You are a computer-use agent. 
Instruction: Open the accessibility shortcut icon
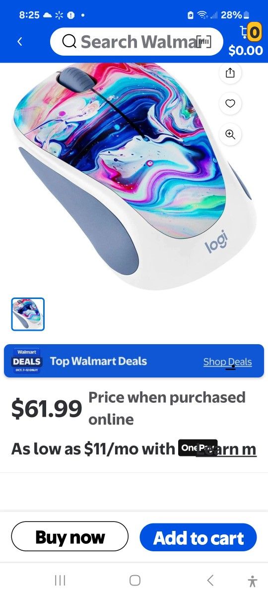[253, 581]
